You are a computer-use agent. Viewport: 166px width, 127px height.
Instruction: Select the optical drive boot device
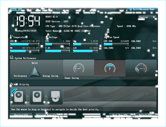point(56,96)
